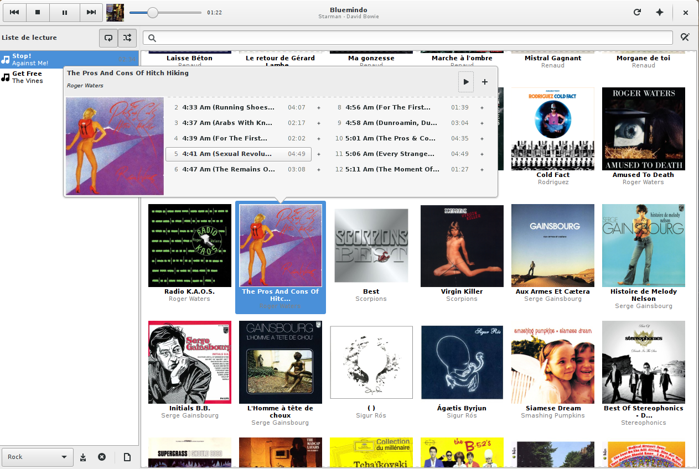Screen dimensions: 699x469
Task: Click the delete playlist circle-x icon
Action: 102,457
